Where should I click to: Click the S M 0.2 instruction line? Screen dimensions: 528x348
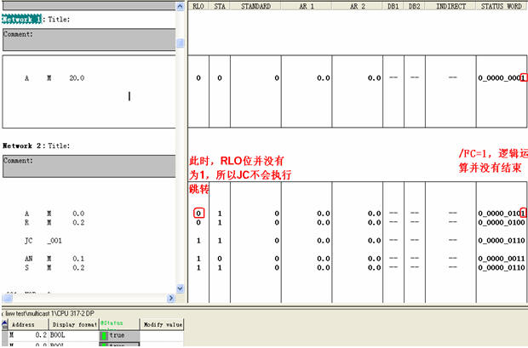55,268
